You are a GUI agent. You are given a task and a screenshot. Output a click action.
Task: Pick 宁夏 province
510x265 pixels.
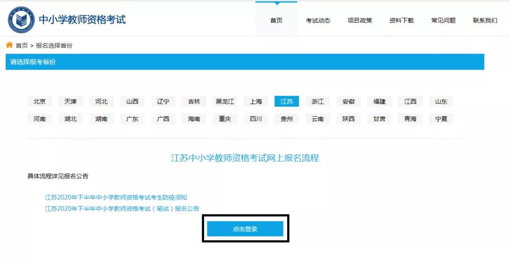442,119
